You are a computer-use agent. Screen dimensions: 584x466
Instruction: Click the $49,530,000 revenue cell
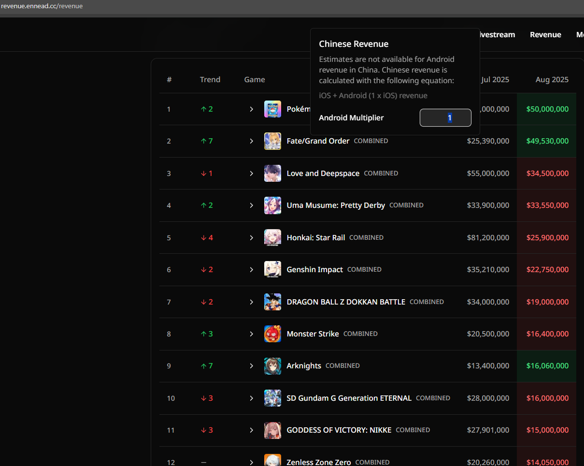(547, 141)
